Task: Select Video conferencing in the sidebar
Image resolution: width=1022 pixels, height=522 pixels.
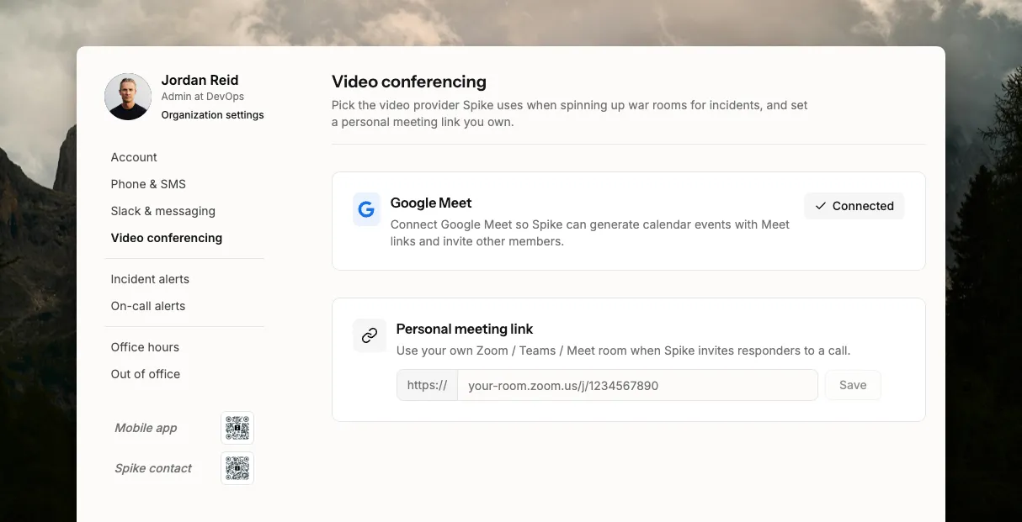Action: tap(167, 238)
